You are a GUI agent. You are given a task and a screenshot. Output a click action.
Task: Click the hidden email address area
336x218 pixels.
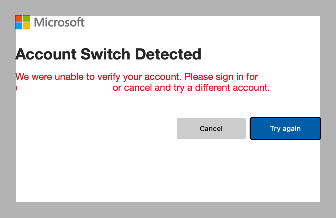pos(64,88)
